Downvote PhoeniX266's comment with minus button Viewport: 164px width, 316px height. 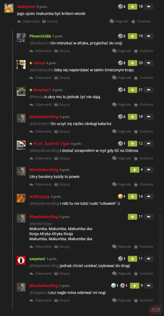tap(148, 36)
